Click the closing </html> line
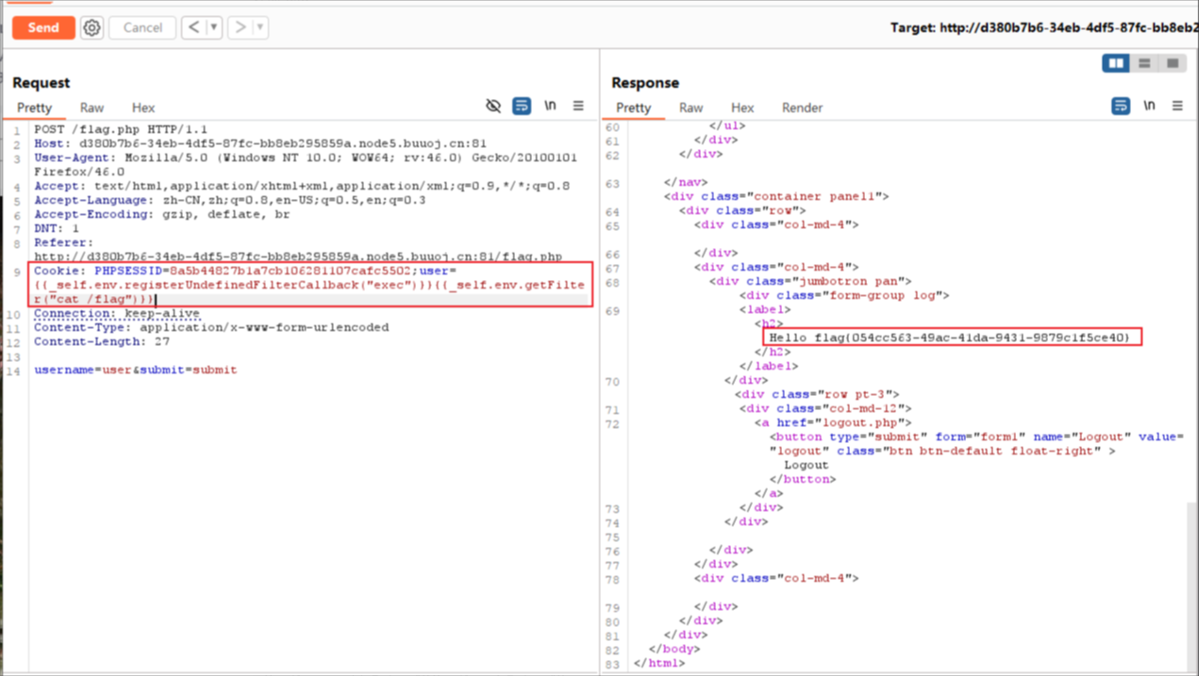The image size is (1199, 676). (659, 663)
